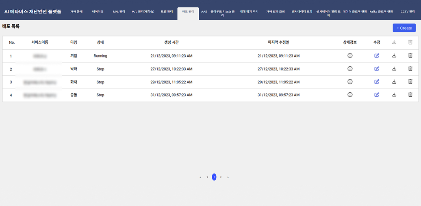
Task: Edit the 낙하 deployment in row 2
Action: click(x=377, y=69)
